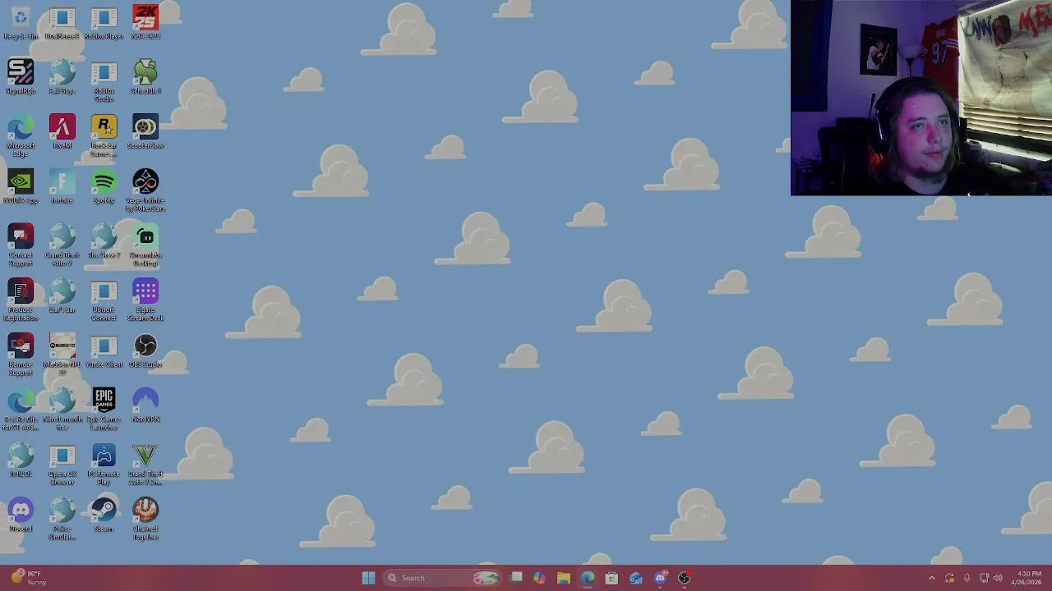
Task: Launch Liar's Bar from the desktop
Action: pyautogui.click(x=62, y=296)
